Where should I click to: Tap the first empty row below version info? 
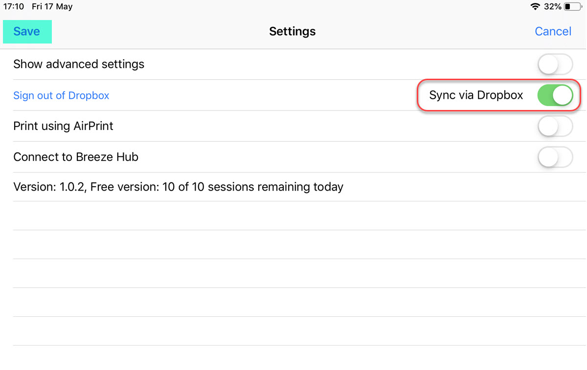coord(293,216)
